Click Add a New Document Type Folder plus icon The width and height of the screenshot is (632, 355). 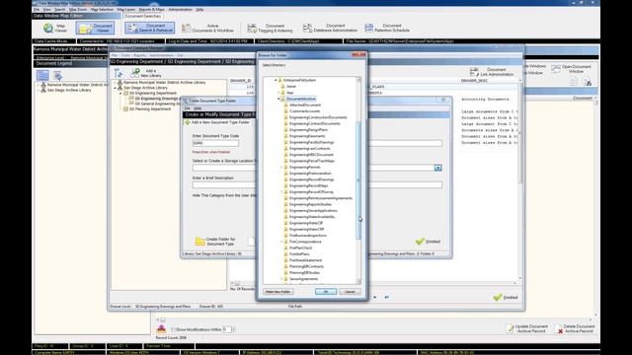(188, 122)
